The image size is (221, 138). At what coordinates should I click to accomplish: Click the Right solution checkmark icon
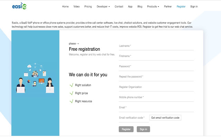[71, 85]
